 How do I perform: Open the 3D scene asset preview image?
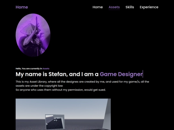pos(63,114)
